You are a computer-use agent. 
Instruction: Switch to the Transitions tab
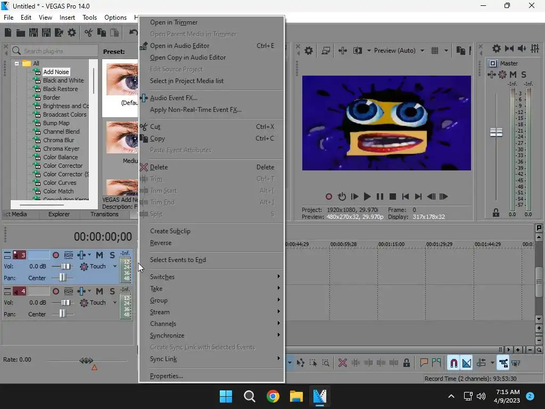pyautogui.click(x=104, y=214)
